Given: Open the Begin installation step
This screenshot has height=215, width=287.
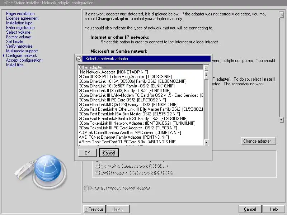Looking at the screenshot, I should [x=20, y=14].
